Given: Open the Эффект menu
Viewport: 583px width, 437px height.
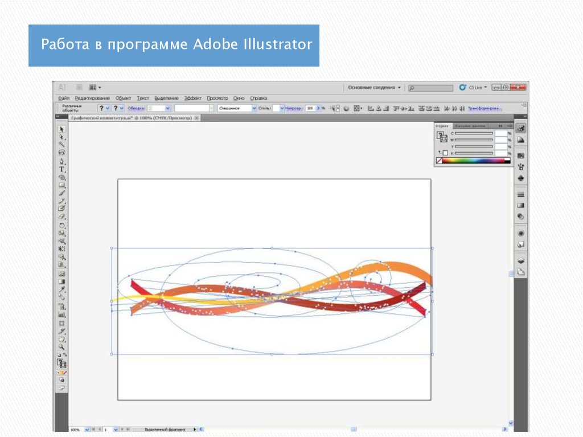Looking at the screenshot, I should point(193,98).
